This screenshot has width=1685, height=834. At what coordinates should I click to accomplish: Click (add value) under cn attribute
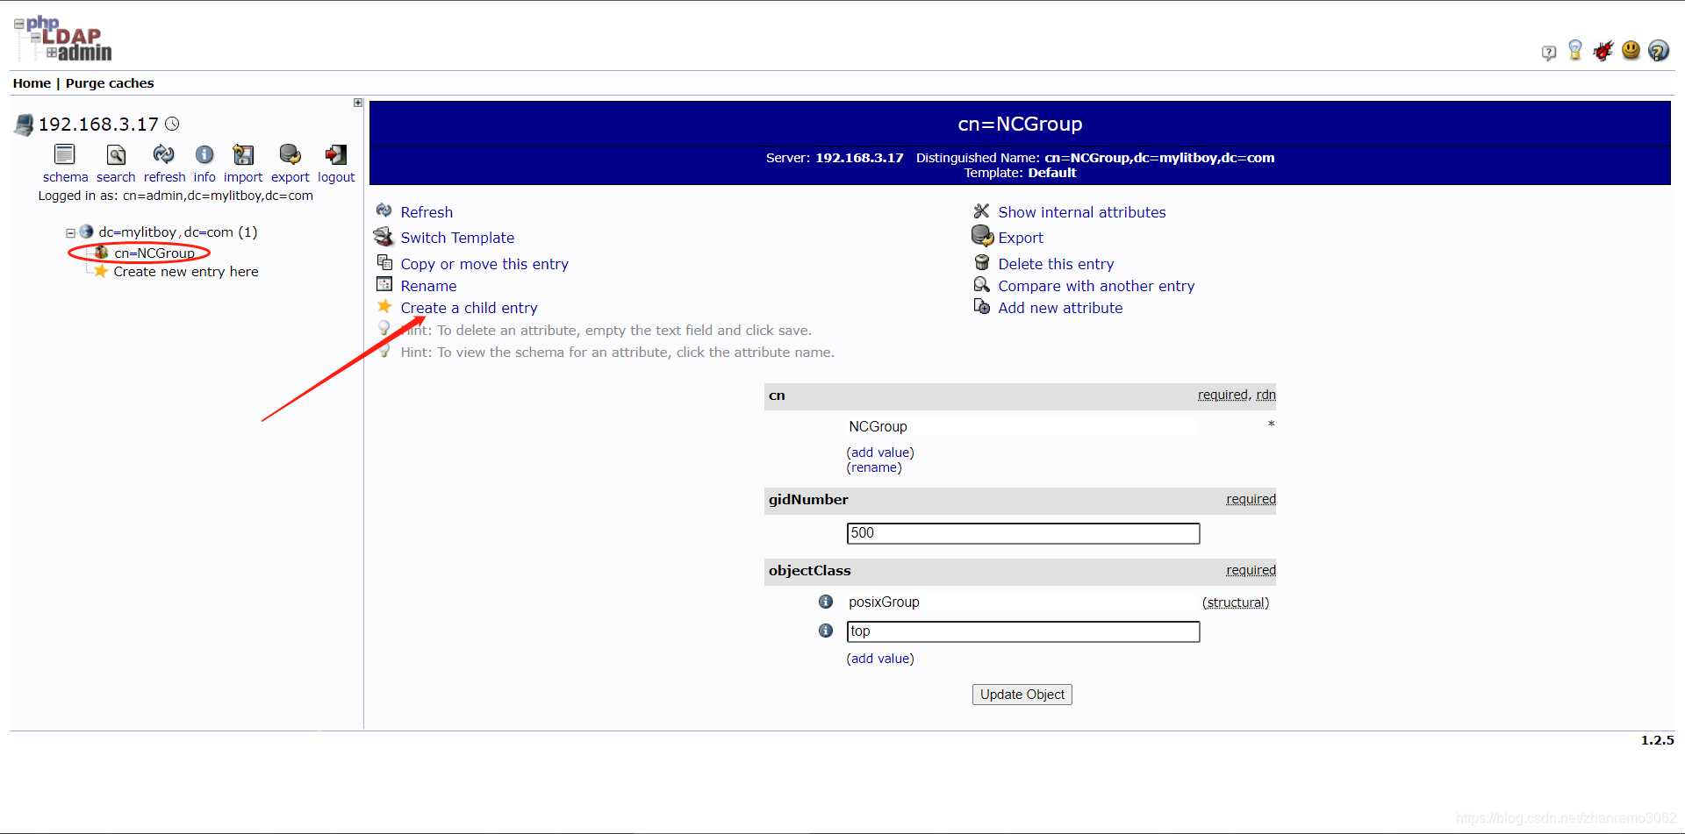[x=880, y=453]
